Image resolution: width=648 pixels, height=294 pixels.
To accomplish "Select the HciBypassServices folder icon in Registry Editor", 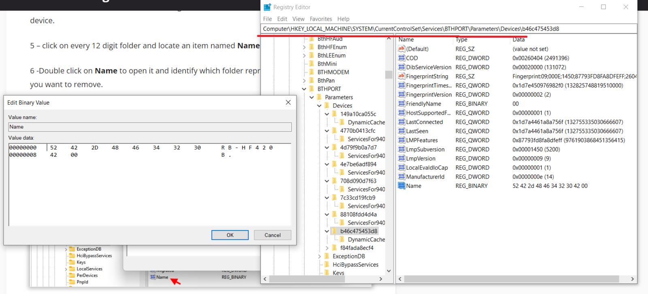I will coord(327,264).
